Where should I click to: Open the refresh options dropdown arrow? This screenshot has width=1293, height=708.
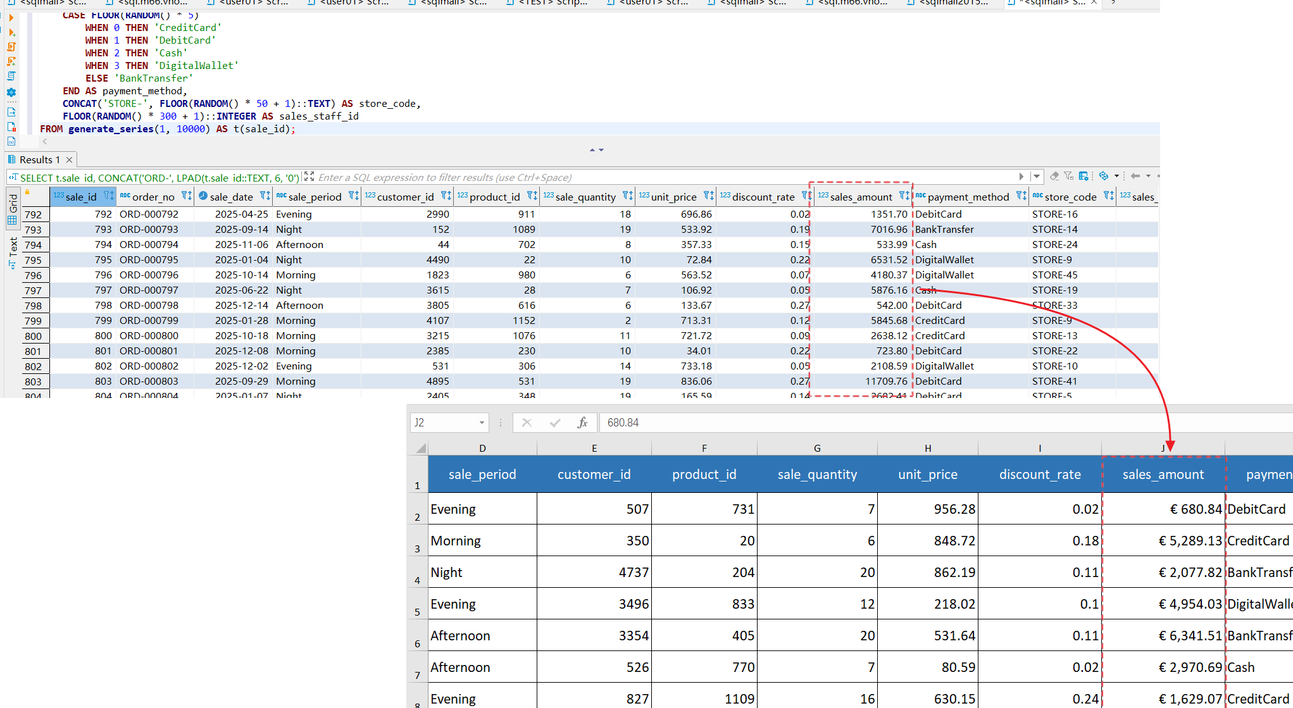click(1116, 176)
